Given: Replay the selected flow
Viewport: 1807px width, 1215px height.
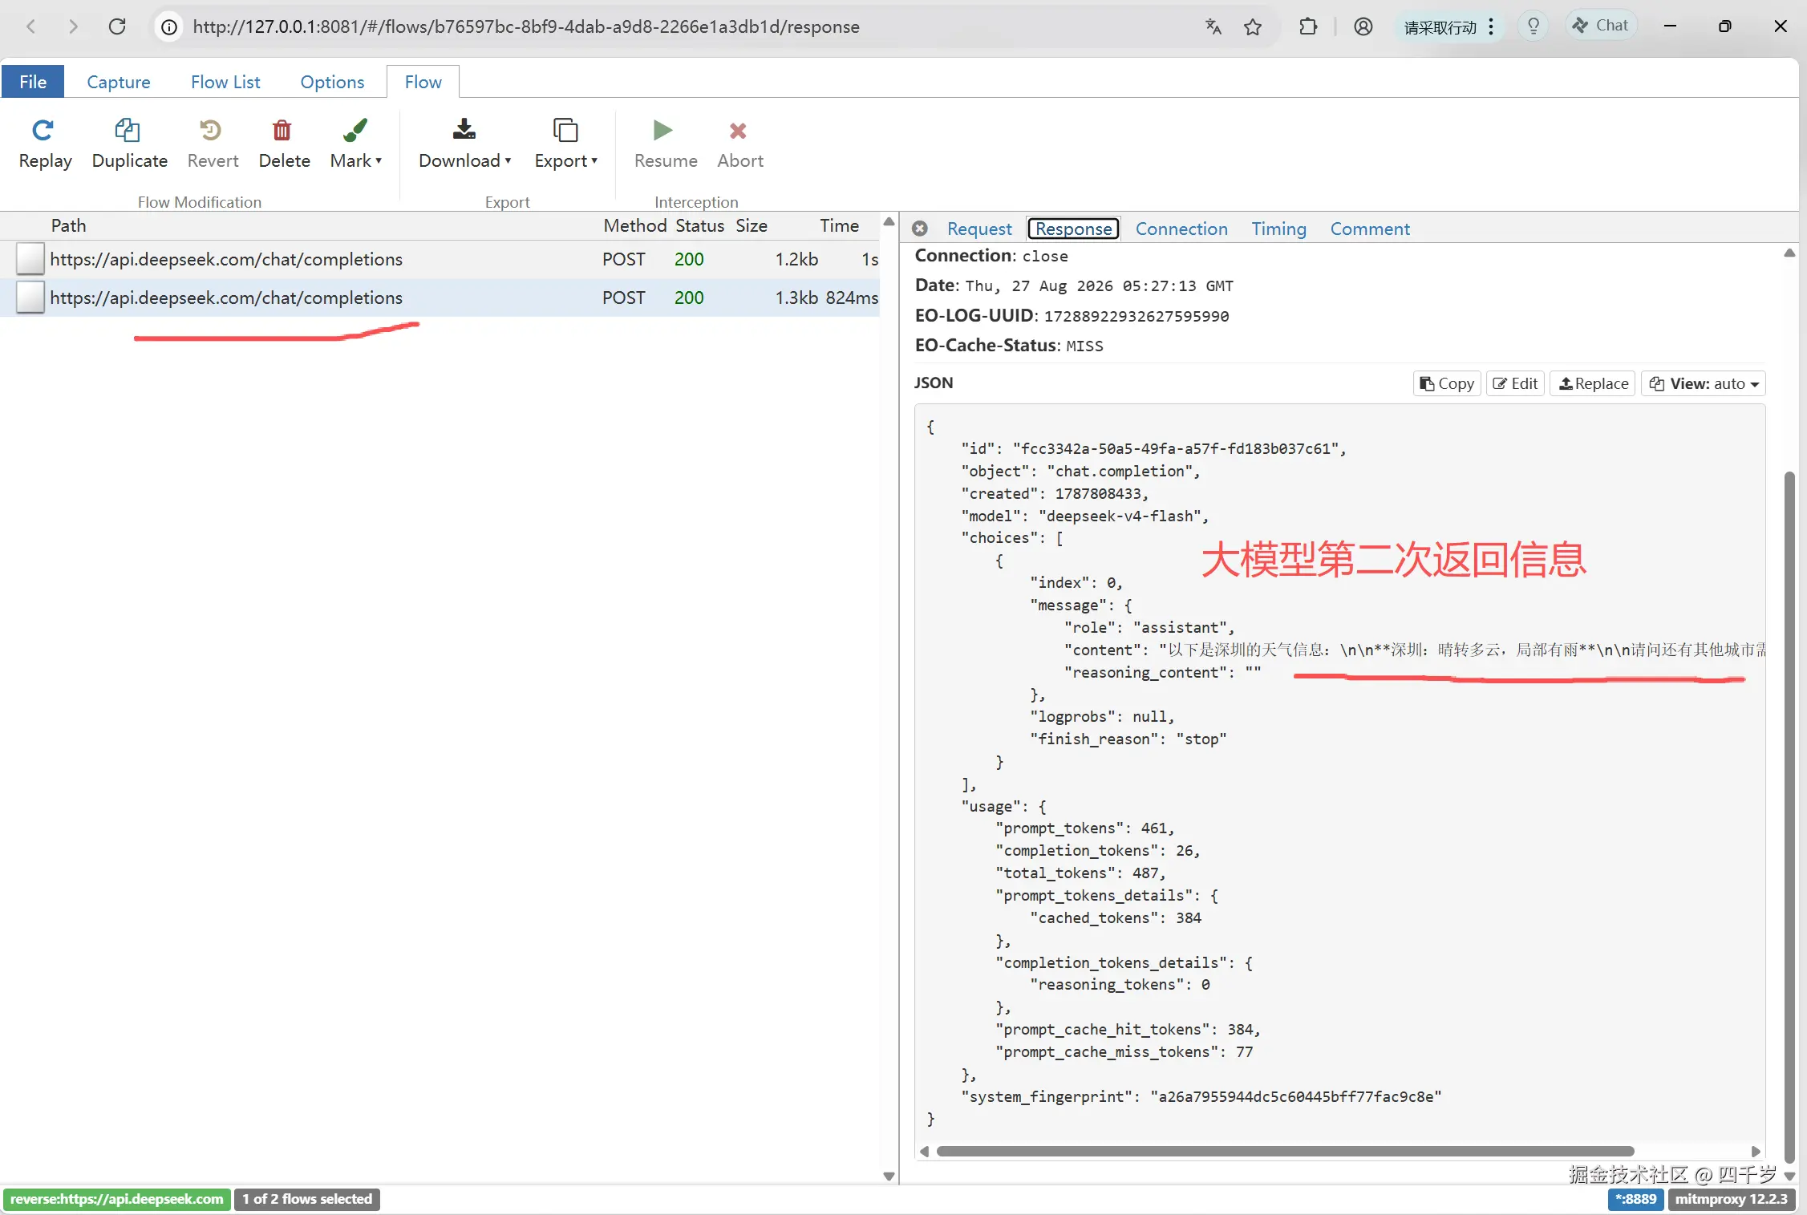Looking at the screenshot, I should coord(45,144).
